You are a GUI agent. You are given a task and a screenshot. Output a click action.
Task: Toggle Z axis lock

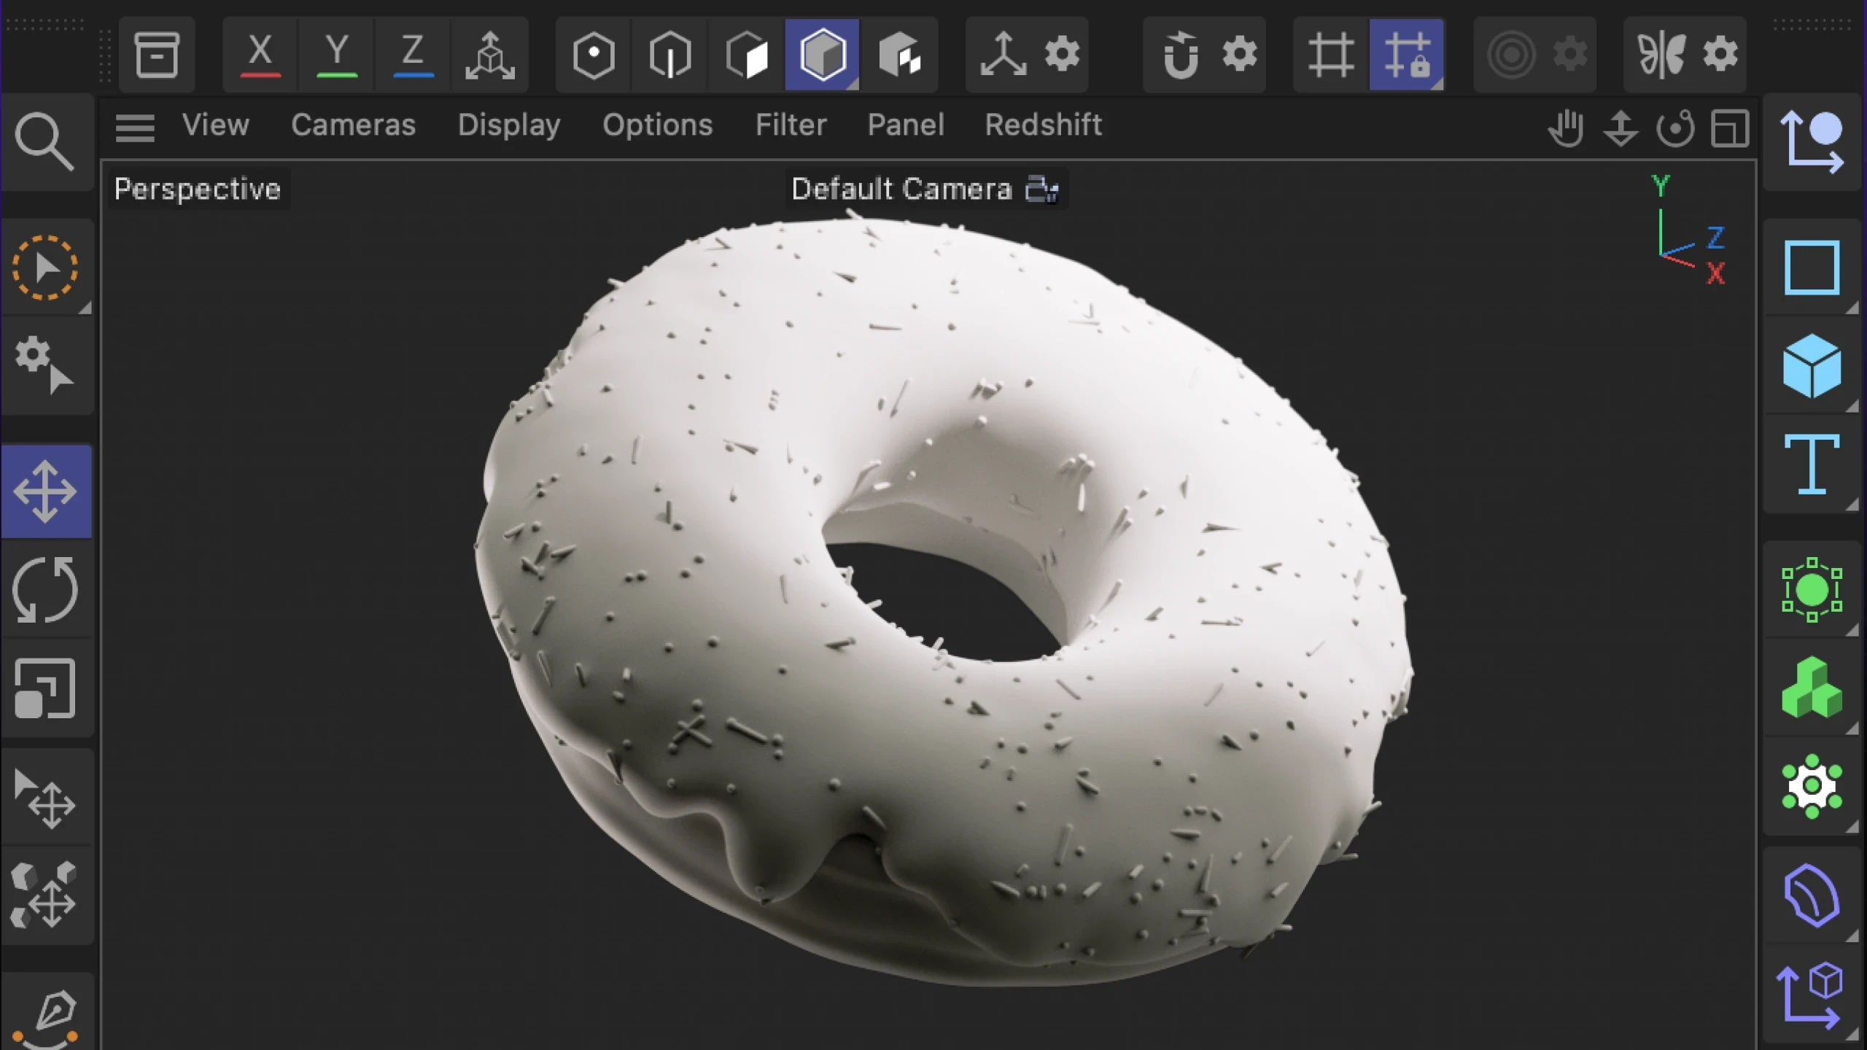[x=413, y=55]
